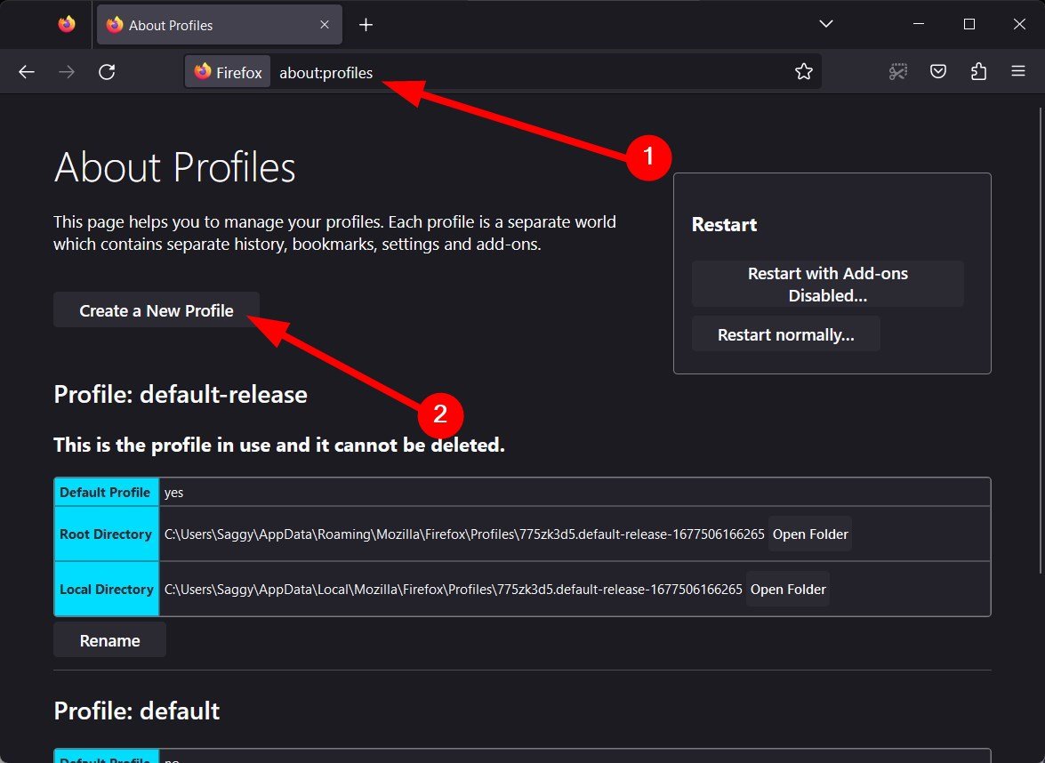Click the page vertical scrollbar
This screenshot has height=763, width=1045.
pyautogui.click(x=1041, y=340)
